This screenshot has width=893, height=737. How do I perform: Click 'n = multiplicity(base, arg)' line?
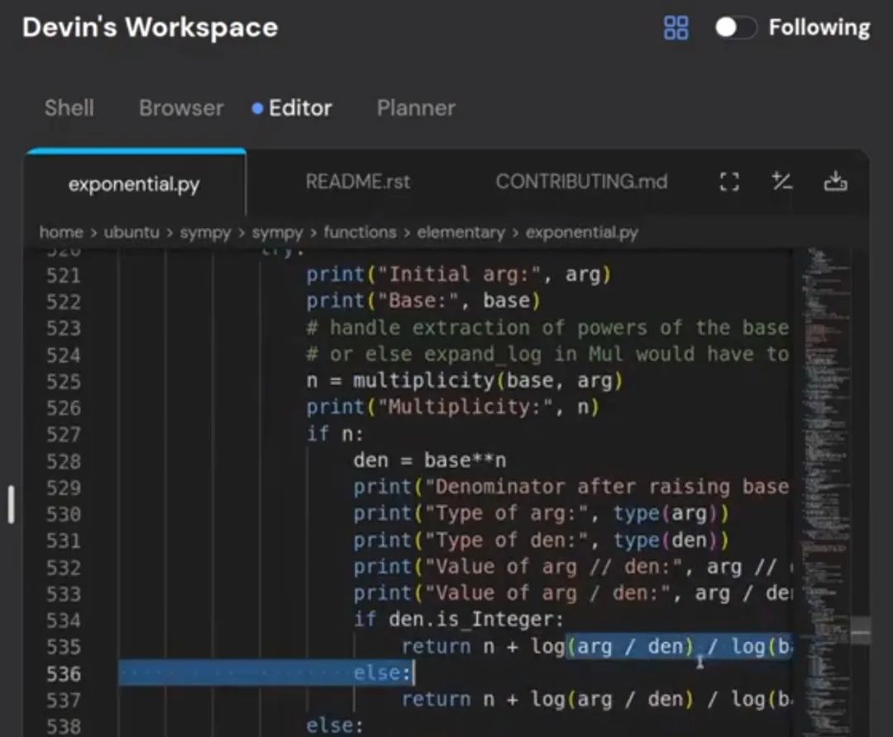point(465,380)
